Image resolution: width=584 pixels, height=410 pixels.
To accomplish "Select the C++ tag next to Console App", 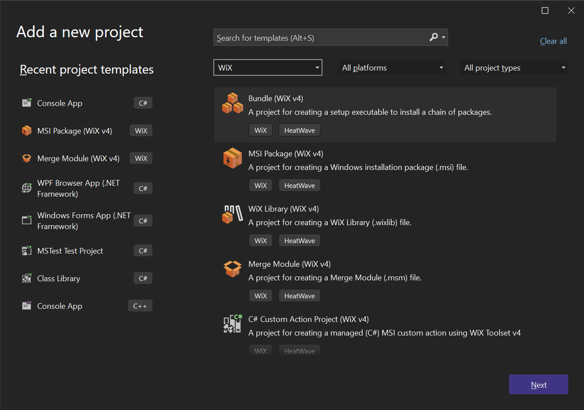I will coord(140,305).
